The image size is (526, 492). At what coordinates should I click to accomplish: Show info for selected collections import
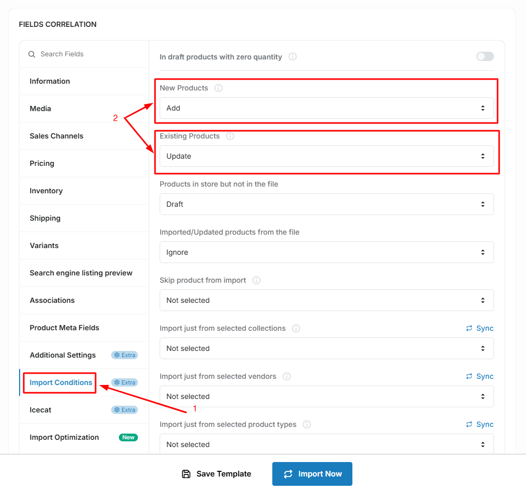296,328
